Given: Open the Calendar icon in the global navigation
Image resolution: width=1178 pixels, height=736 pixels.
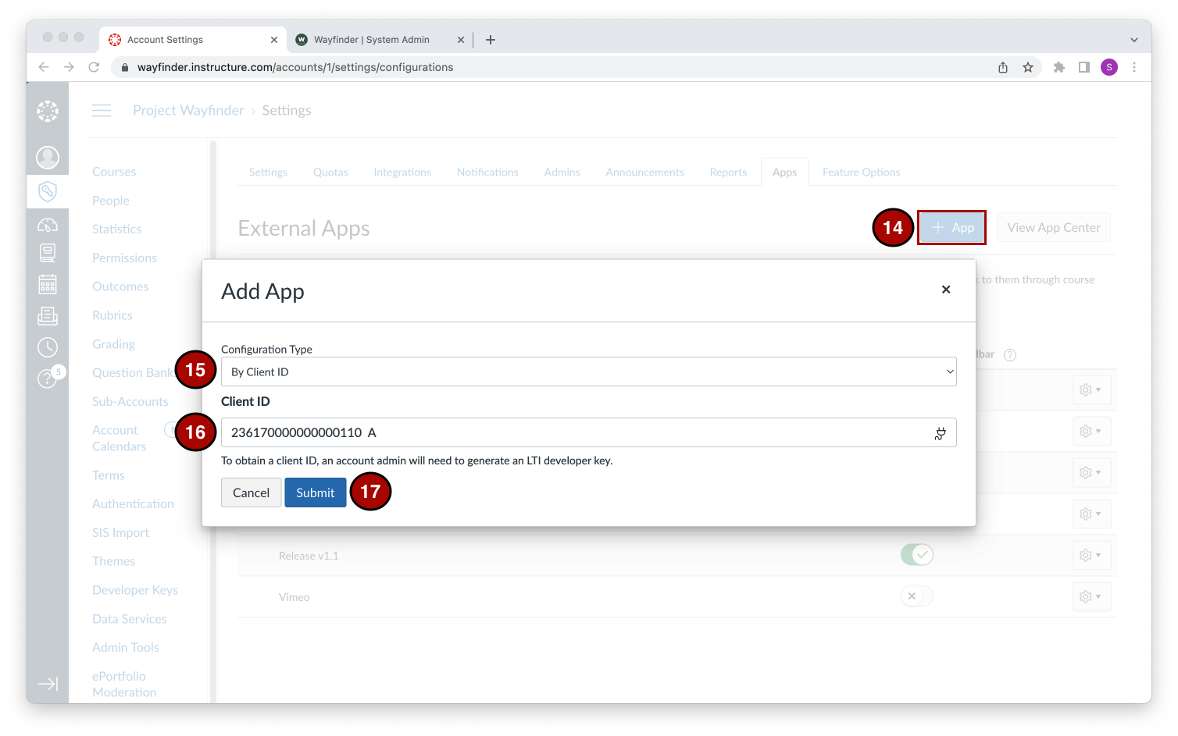Looking at the screenshot, I should click(x=48, y=284).
